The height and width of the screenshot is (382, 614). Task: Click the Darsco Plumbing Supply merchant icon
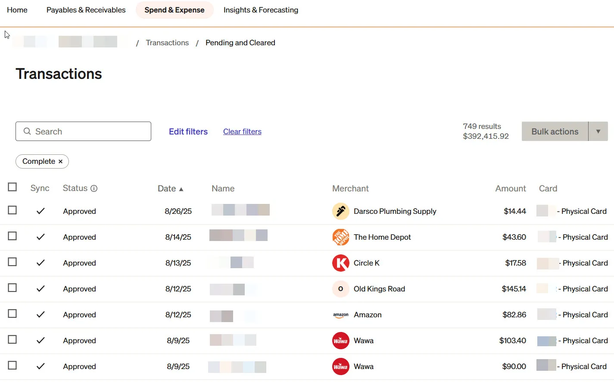[340, 211]
